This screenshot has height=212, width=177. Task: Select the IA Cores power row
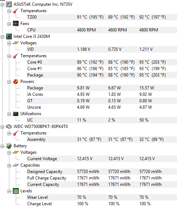point(102,94)
